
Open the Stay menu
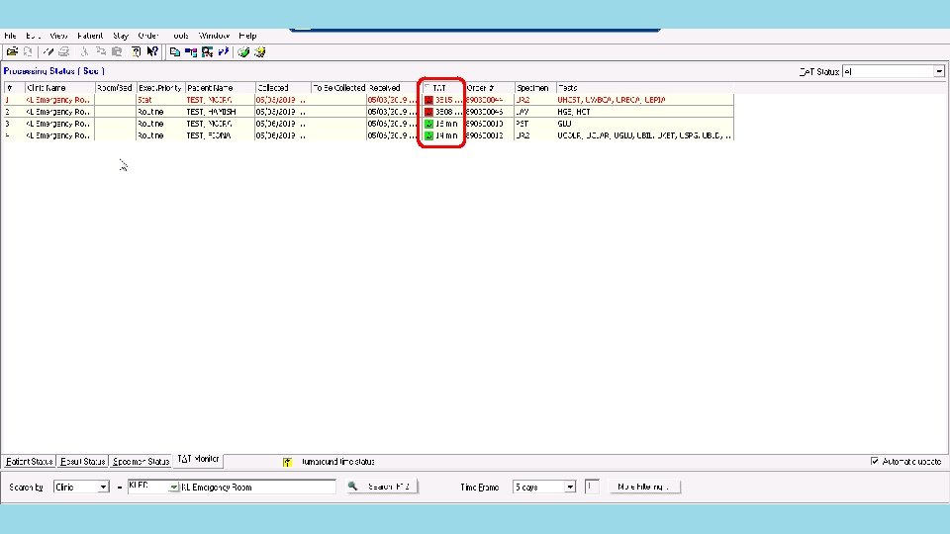121,36
